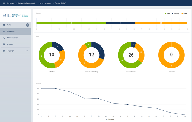Image resolution: width=192 pixels, height=122 pixels.
Task: Open Language setting in the sidebar
Action: (15, 51)
